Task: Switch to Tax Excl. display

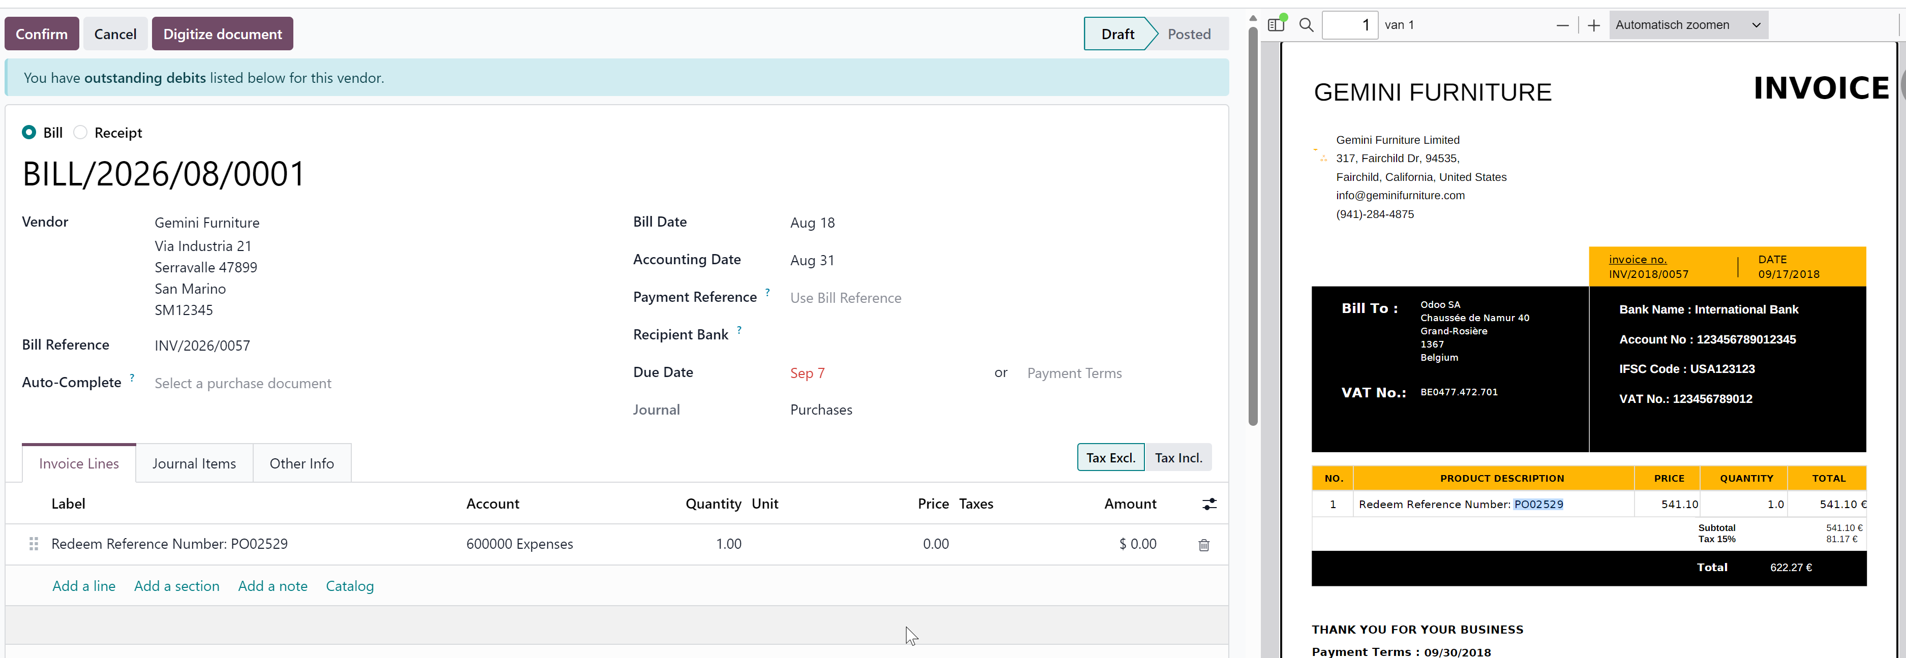Action: [1110, 458]
